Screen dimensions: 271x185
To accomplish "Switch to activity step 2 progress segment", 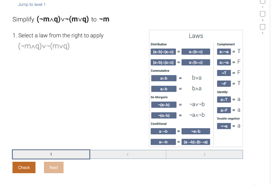I will click(128, 154).
